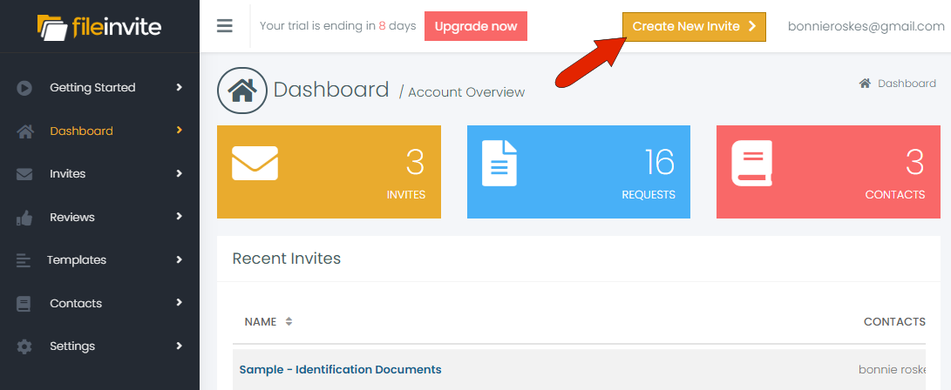Click the FileInvite logo
The image size is (951, 390).
pyautogui.click(x=99, y=27)
